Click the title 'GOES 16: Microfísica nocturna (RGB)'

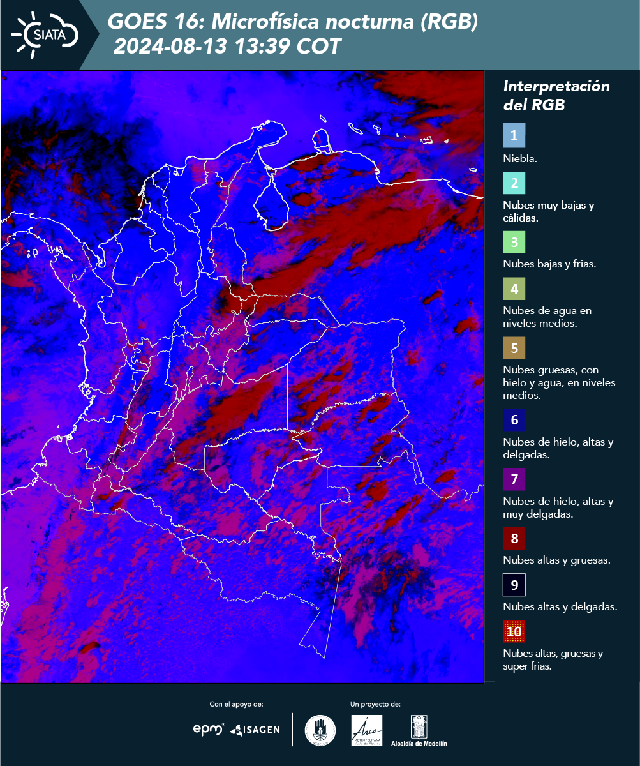(292, 22)
